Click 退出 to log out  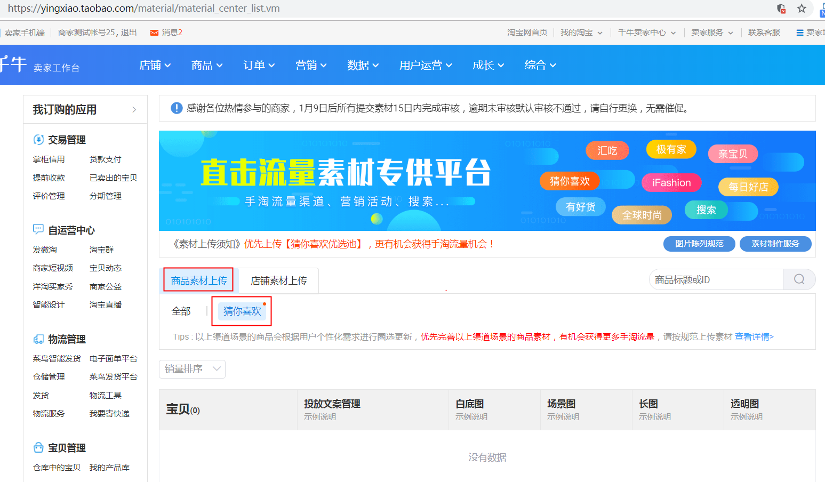point(129,33)
